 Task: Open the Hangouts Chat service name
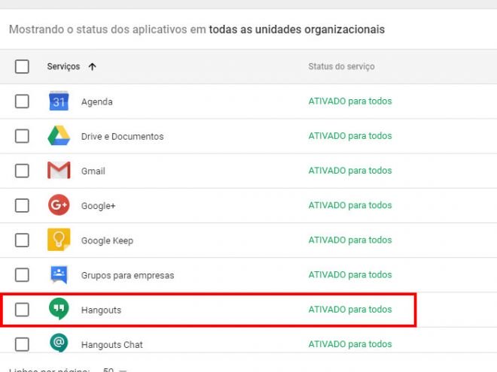pos(112,344)
